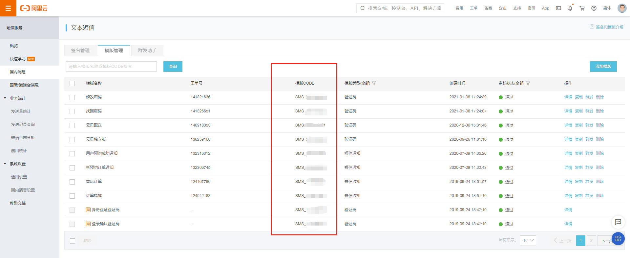Screen dimensions: 630x258
Task: Tick the checkbox for 修改密码 row
Action: point(72,97)
